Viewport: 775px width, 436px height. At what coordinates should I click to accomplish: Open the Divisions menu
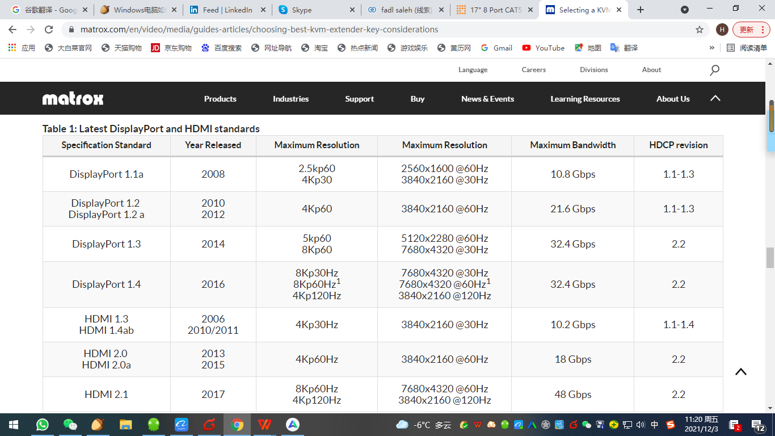click(594, 70)
